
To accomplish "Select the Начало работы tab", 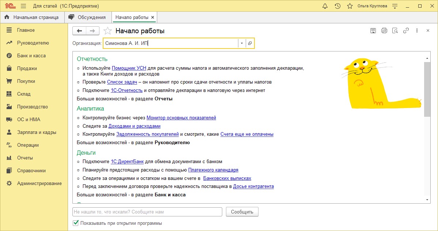I will [x=132, y=17].
